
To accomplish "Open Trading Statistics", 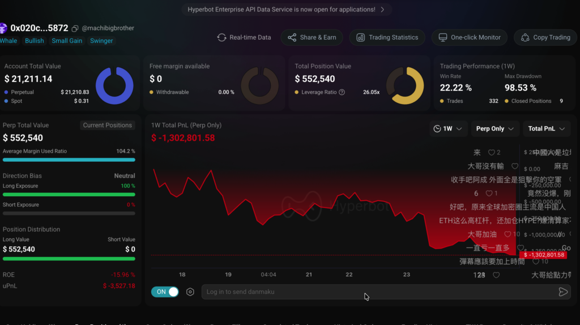I will coord(387,37).
